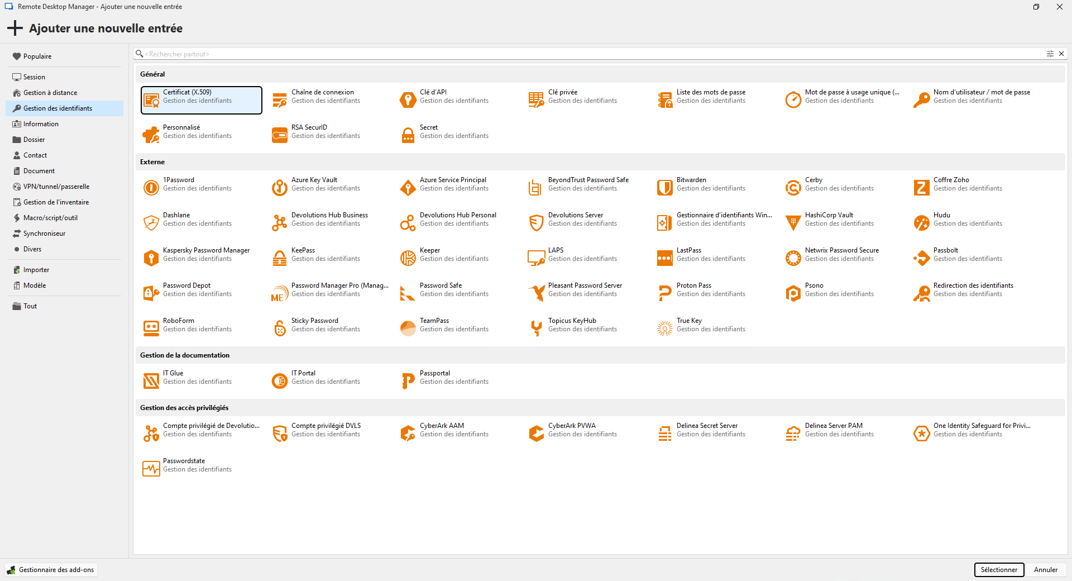Select the Passwordstate icon
Viewport: 1072px width, 581px height.
[x=151, y=469]
